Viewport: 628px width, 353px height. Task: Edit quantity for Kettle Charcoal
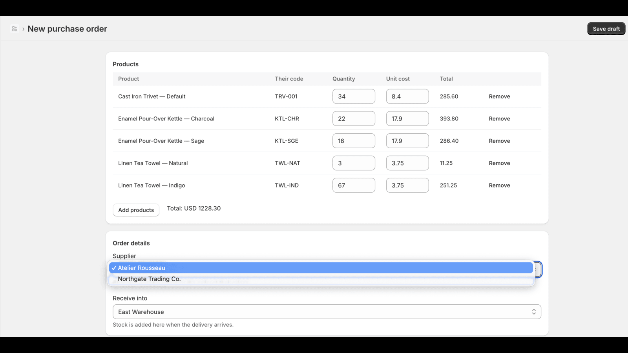coord(354,118)
